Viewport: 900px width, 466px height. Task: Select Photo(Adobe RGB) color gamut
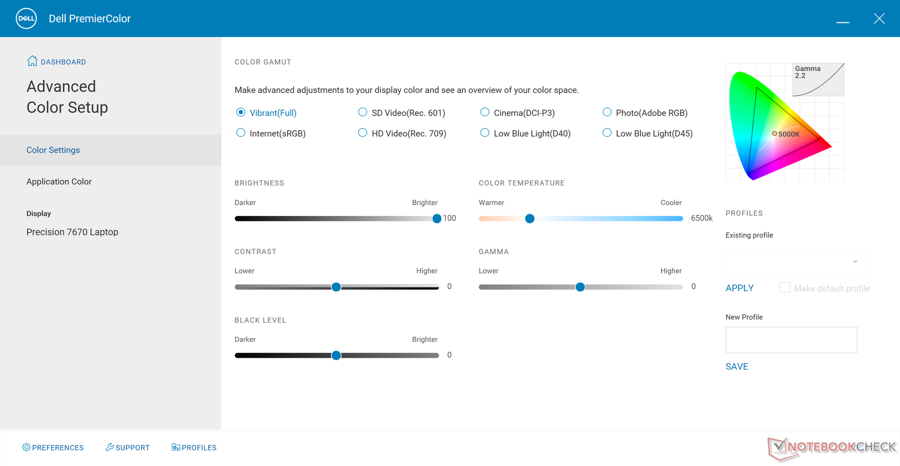[x=607, y=112]
